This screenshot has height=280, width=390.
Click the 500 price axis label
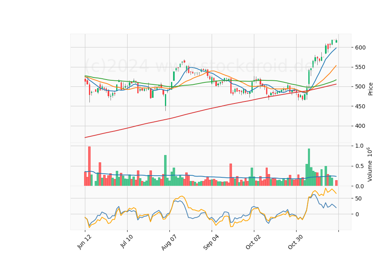coord(360,87)
